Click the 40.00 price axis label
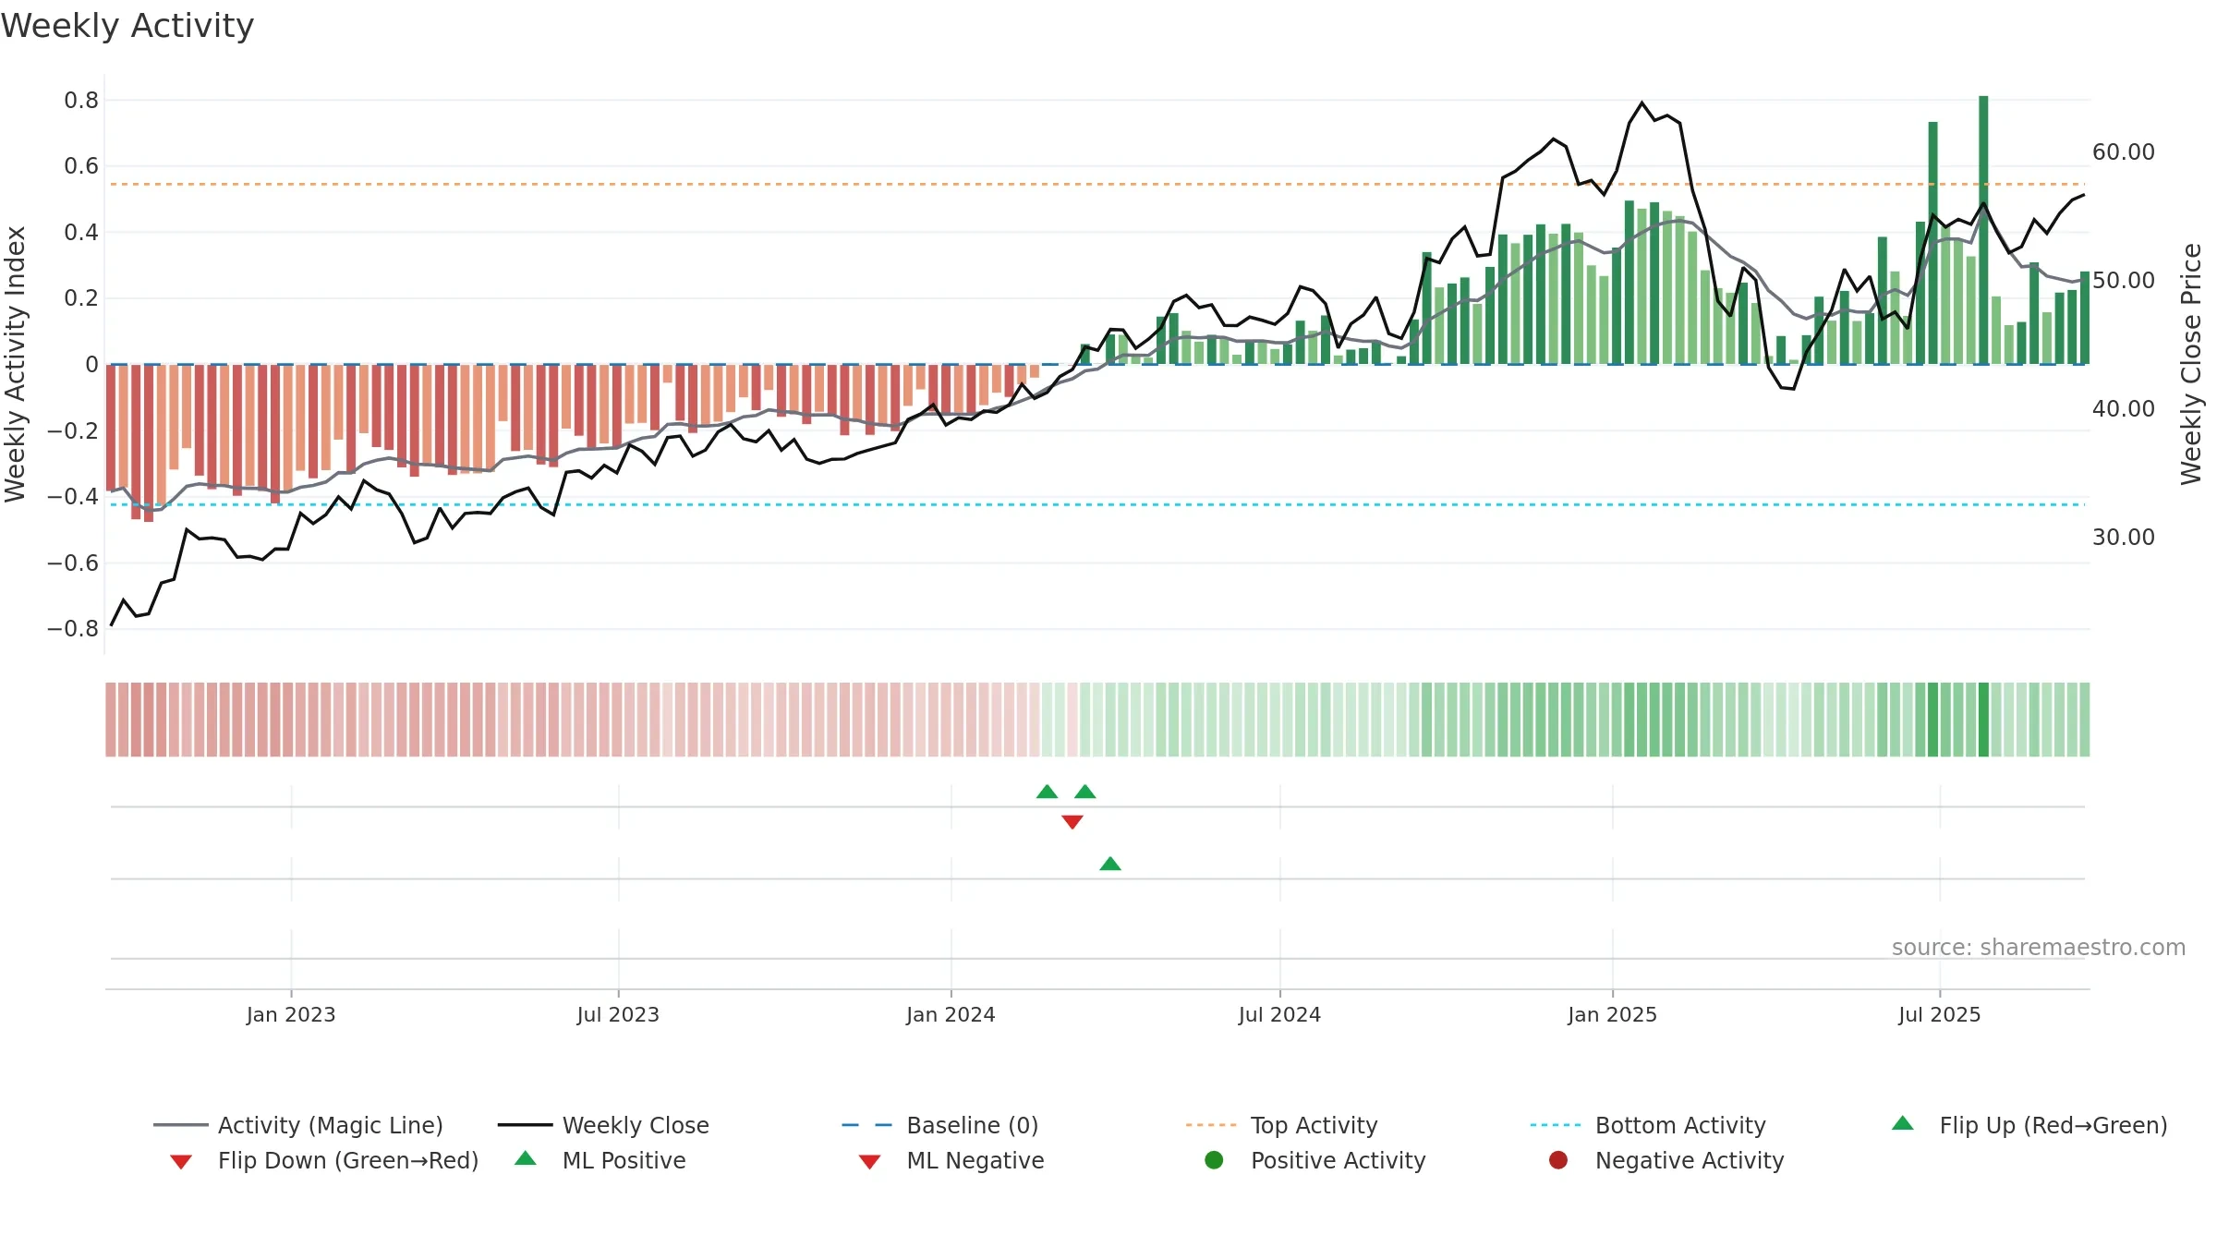The width and height of the screenshot is (2217, 1247). coord(2124,408)
